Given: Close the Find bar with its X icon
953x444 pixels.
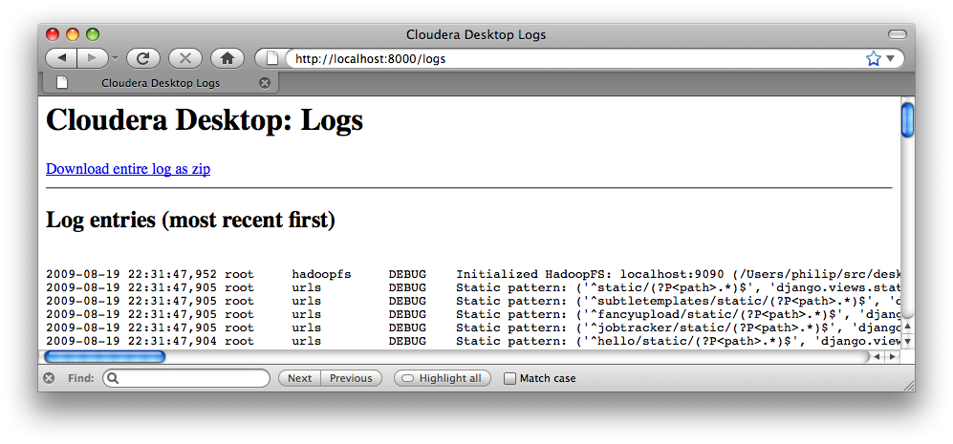Looking at the screenshot, I should 49,378.
